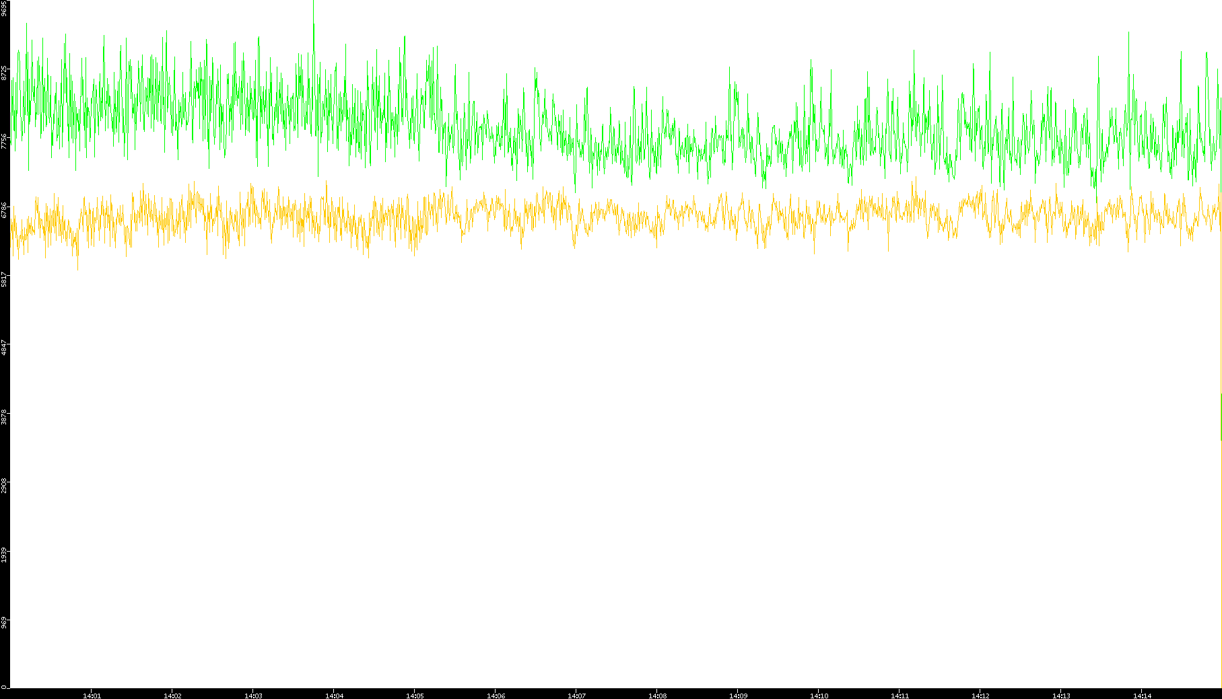Viewport: 1222px width, 699px height.
Task: Click the 14:10 time axis label
Action: click(x=819, y=696)
